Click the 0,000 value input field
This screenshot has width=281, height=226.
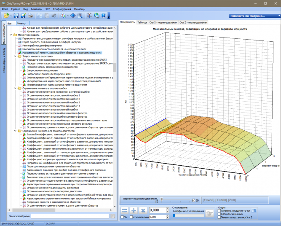[157, 210]
